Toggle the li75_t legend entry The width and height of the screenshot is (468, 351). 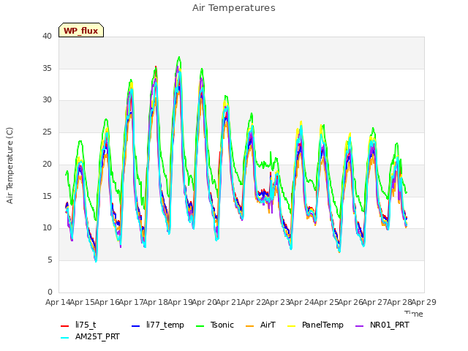(78, 325)
